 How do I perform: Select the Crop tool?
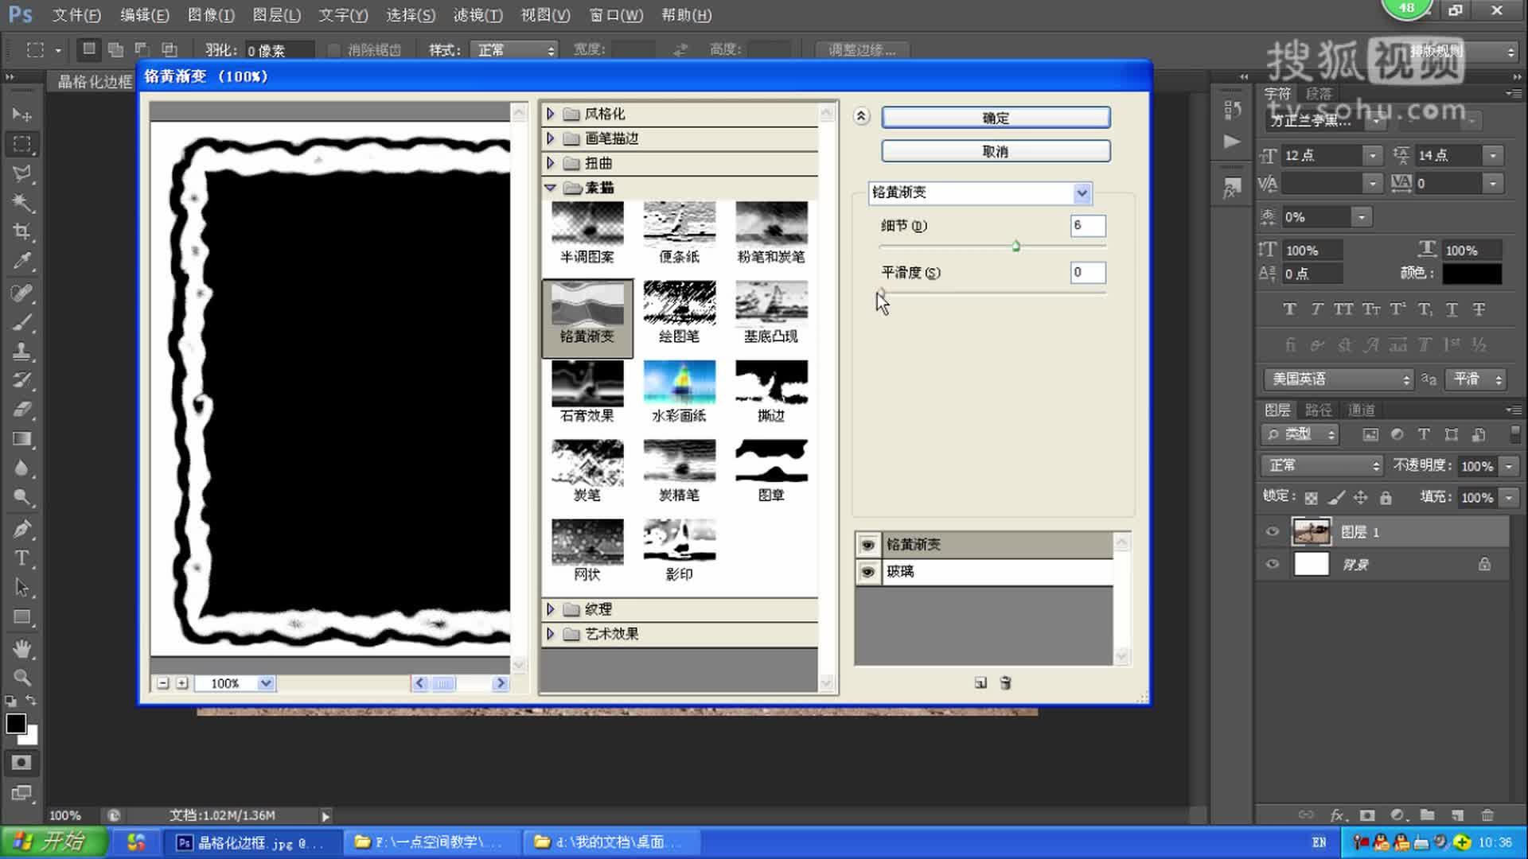click(22, 232)
